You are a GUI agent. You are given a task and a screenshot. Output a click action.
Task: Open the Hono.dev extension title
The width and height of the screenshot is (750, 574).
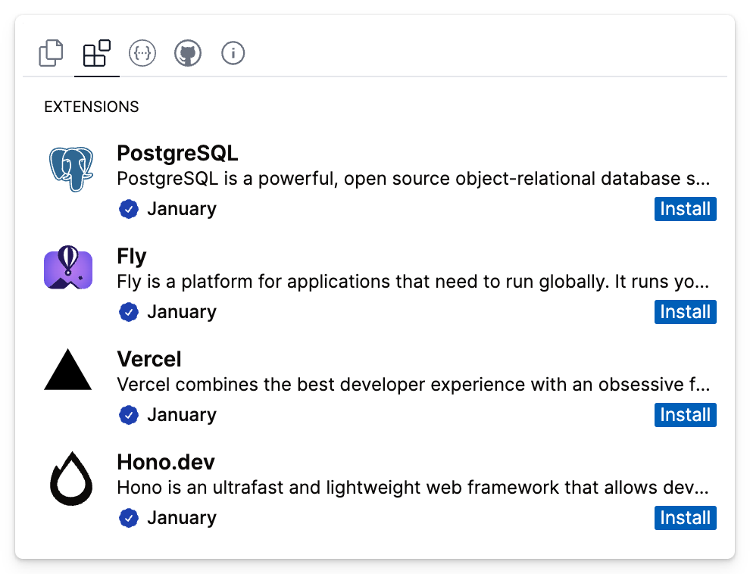coord(167,462)
